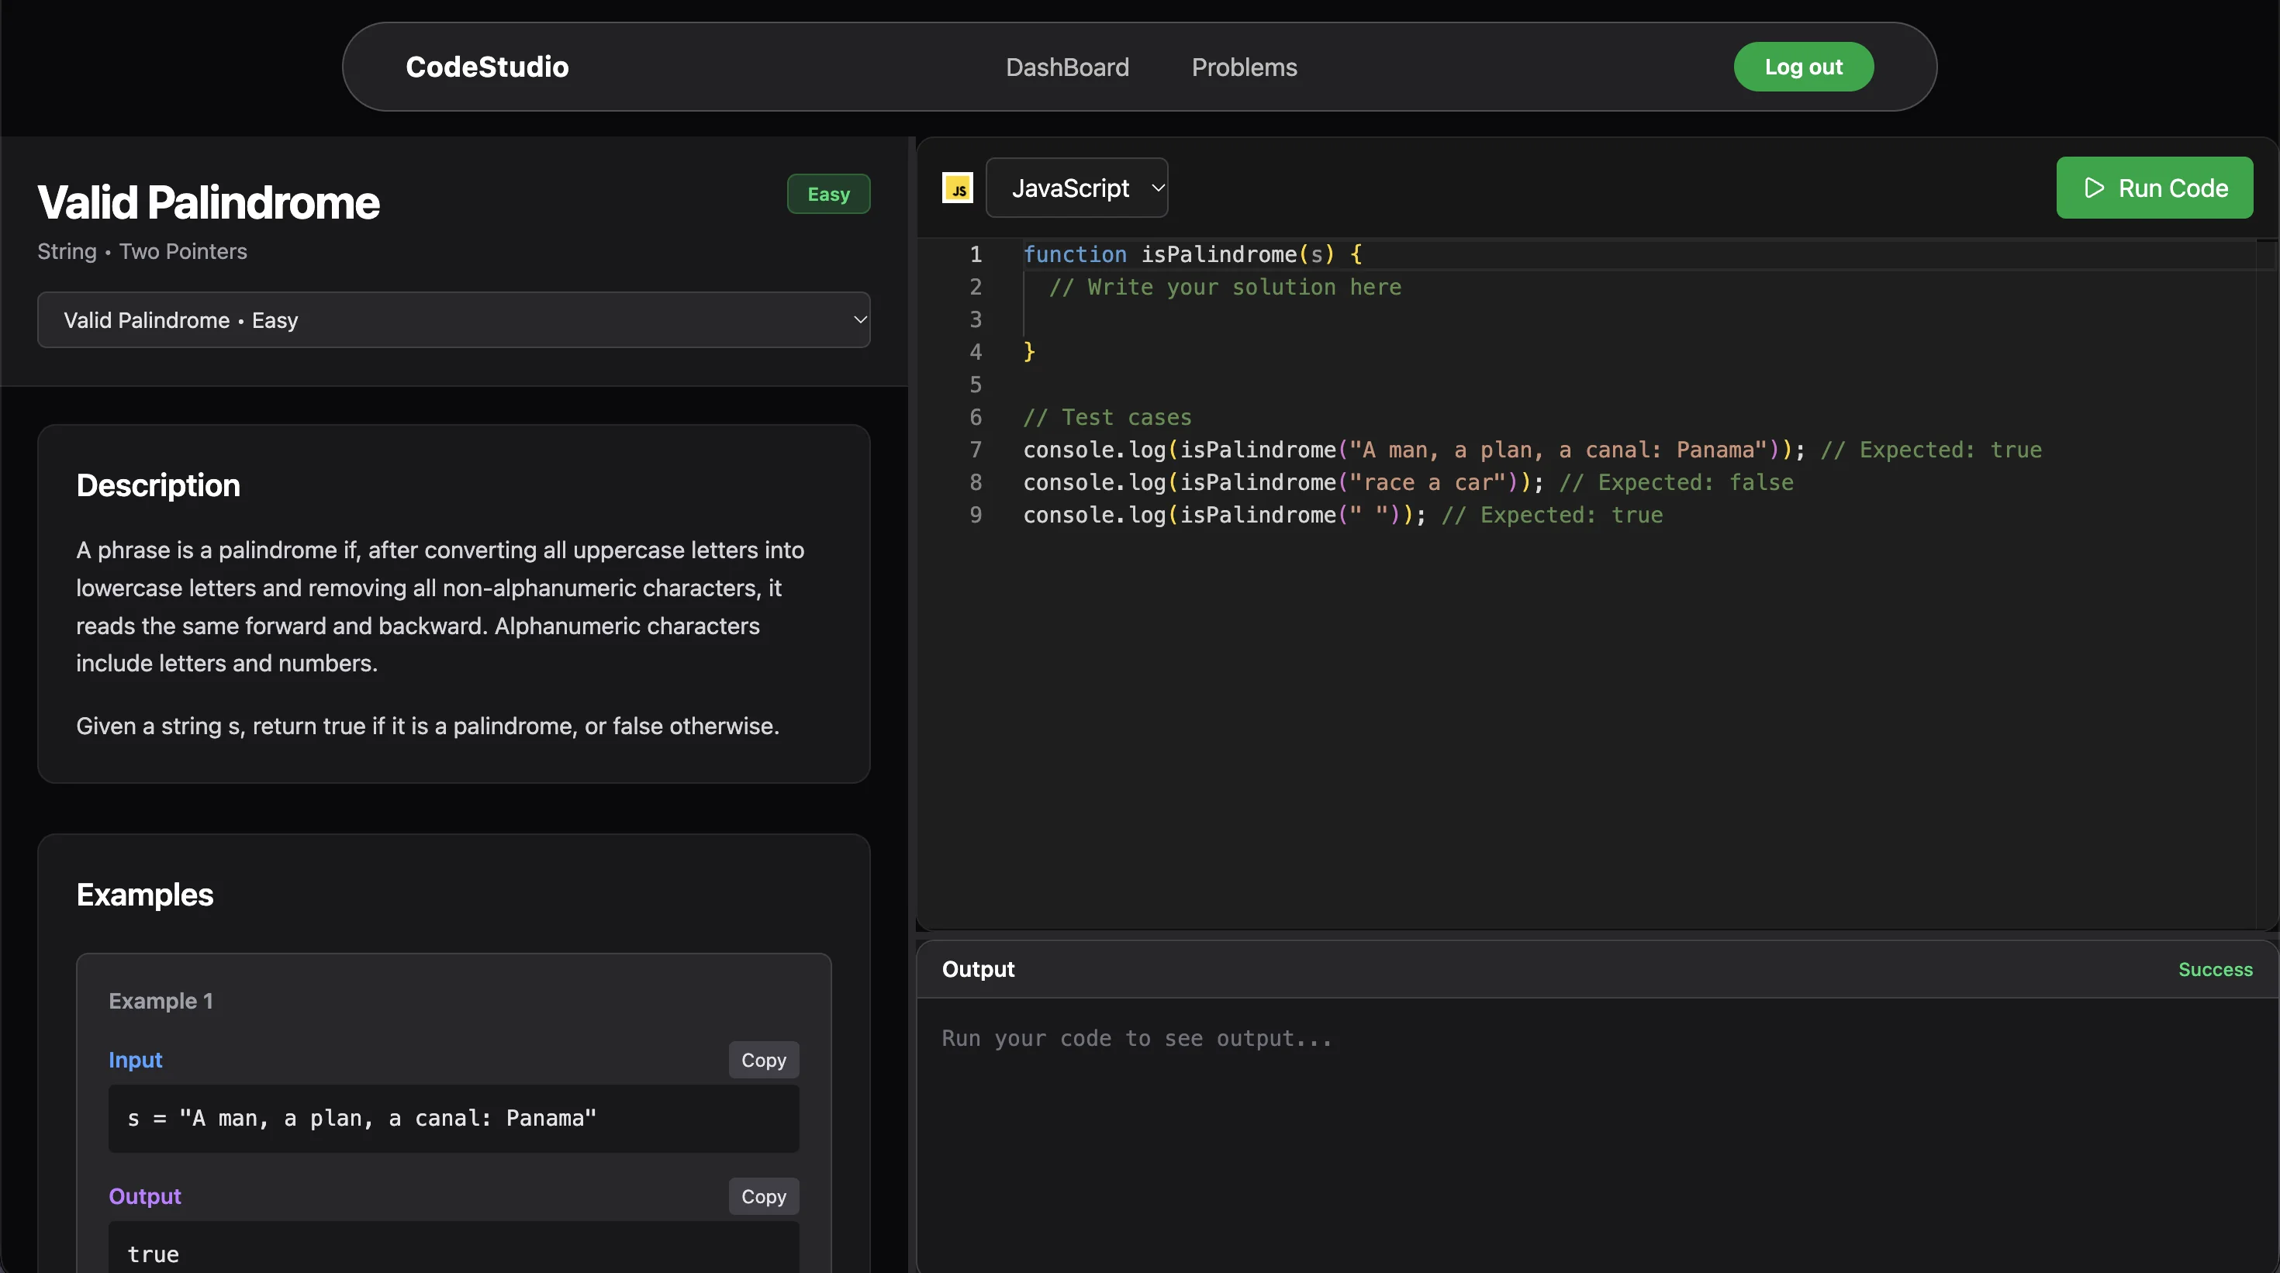Click the 'Write your solution here' comment

tap(1225, 287)
